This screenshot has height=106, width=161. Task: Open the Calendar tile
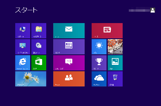69,47
